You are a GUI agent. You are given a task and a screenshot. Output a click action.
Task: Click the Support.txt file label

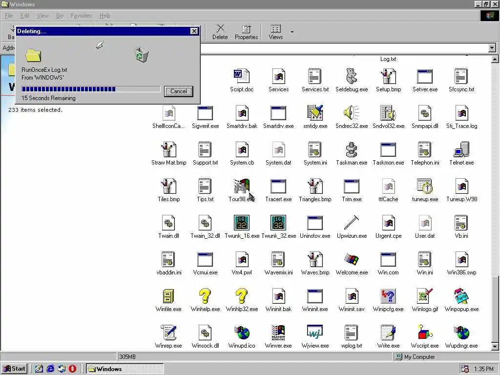click(205, 163)
